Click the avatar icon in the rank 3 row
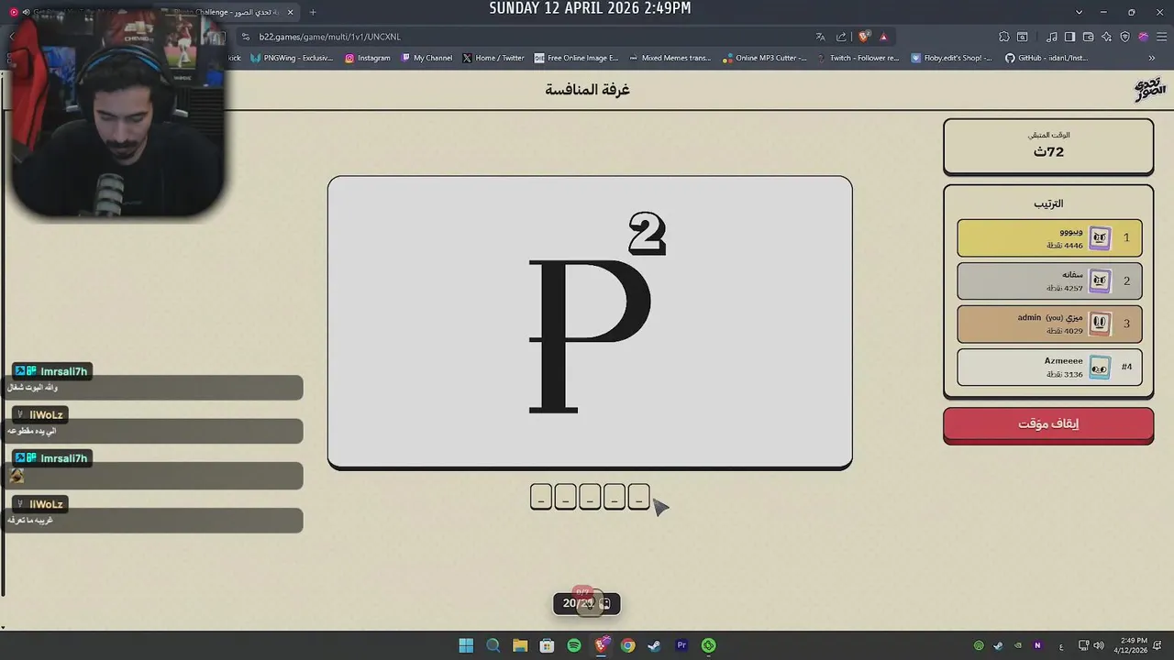Screen dimensions: 1174x660 [x=1100, y=324]
